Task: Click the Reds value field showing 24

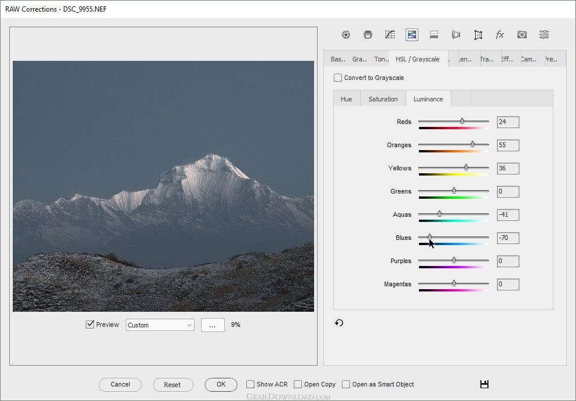Action: (508, 122)
